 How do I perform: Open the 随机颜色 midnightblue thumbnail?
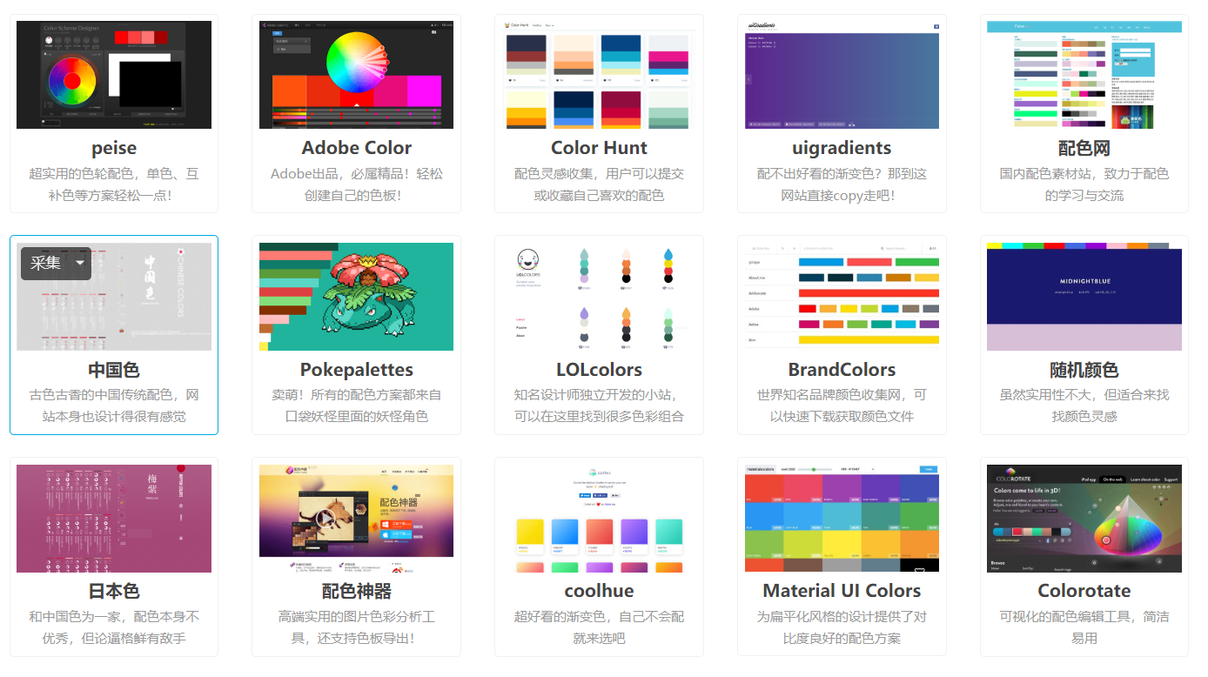tap(1084, 297)
